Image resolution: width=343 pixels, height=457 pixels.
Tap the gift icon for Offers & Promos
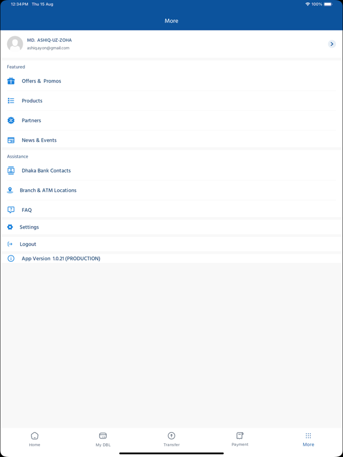(x=11, y=81)
